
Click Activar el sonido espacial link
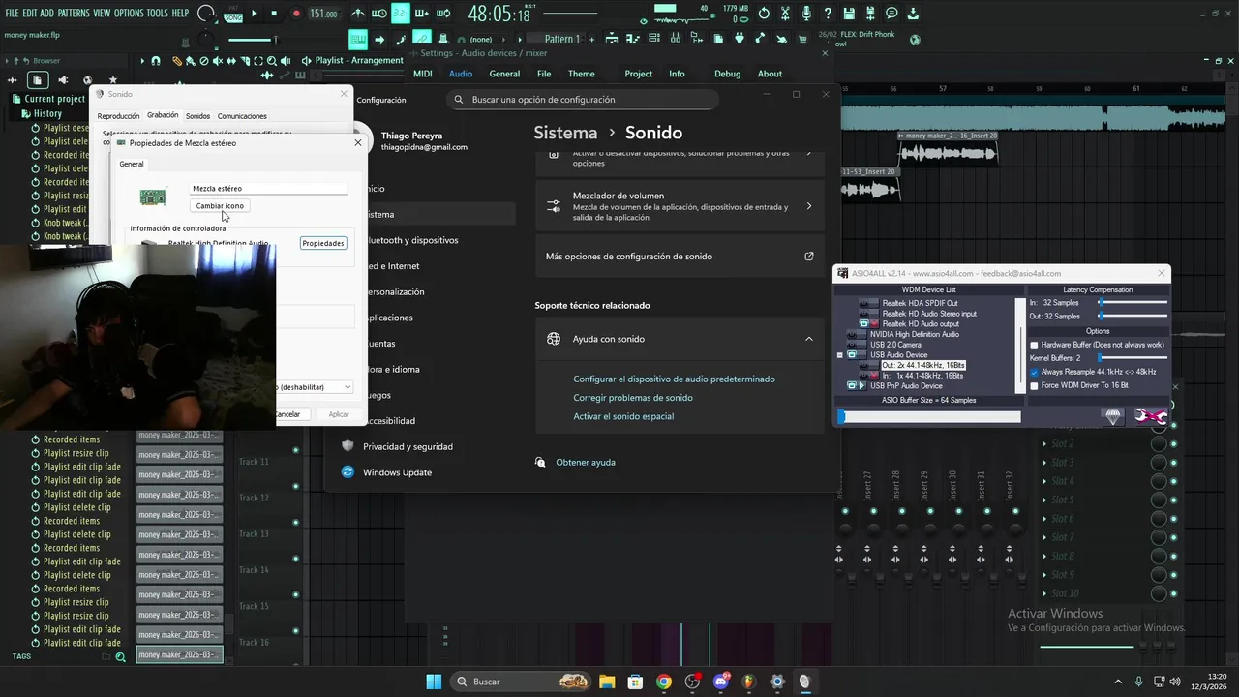click(x=623, y=416)
